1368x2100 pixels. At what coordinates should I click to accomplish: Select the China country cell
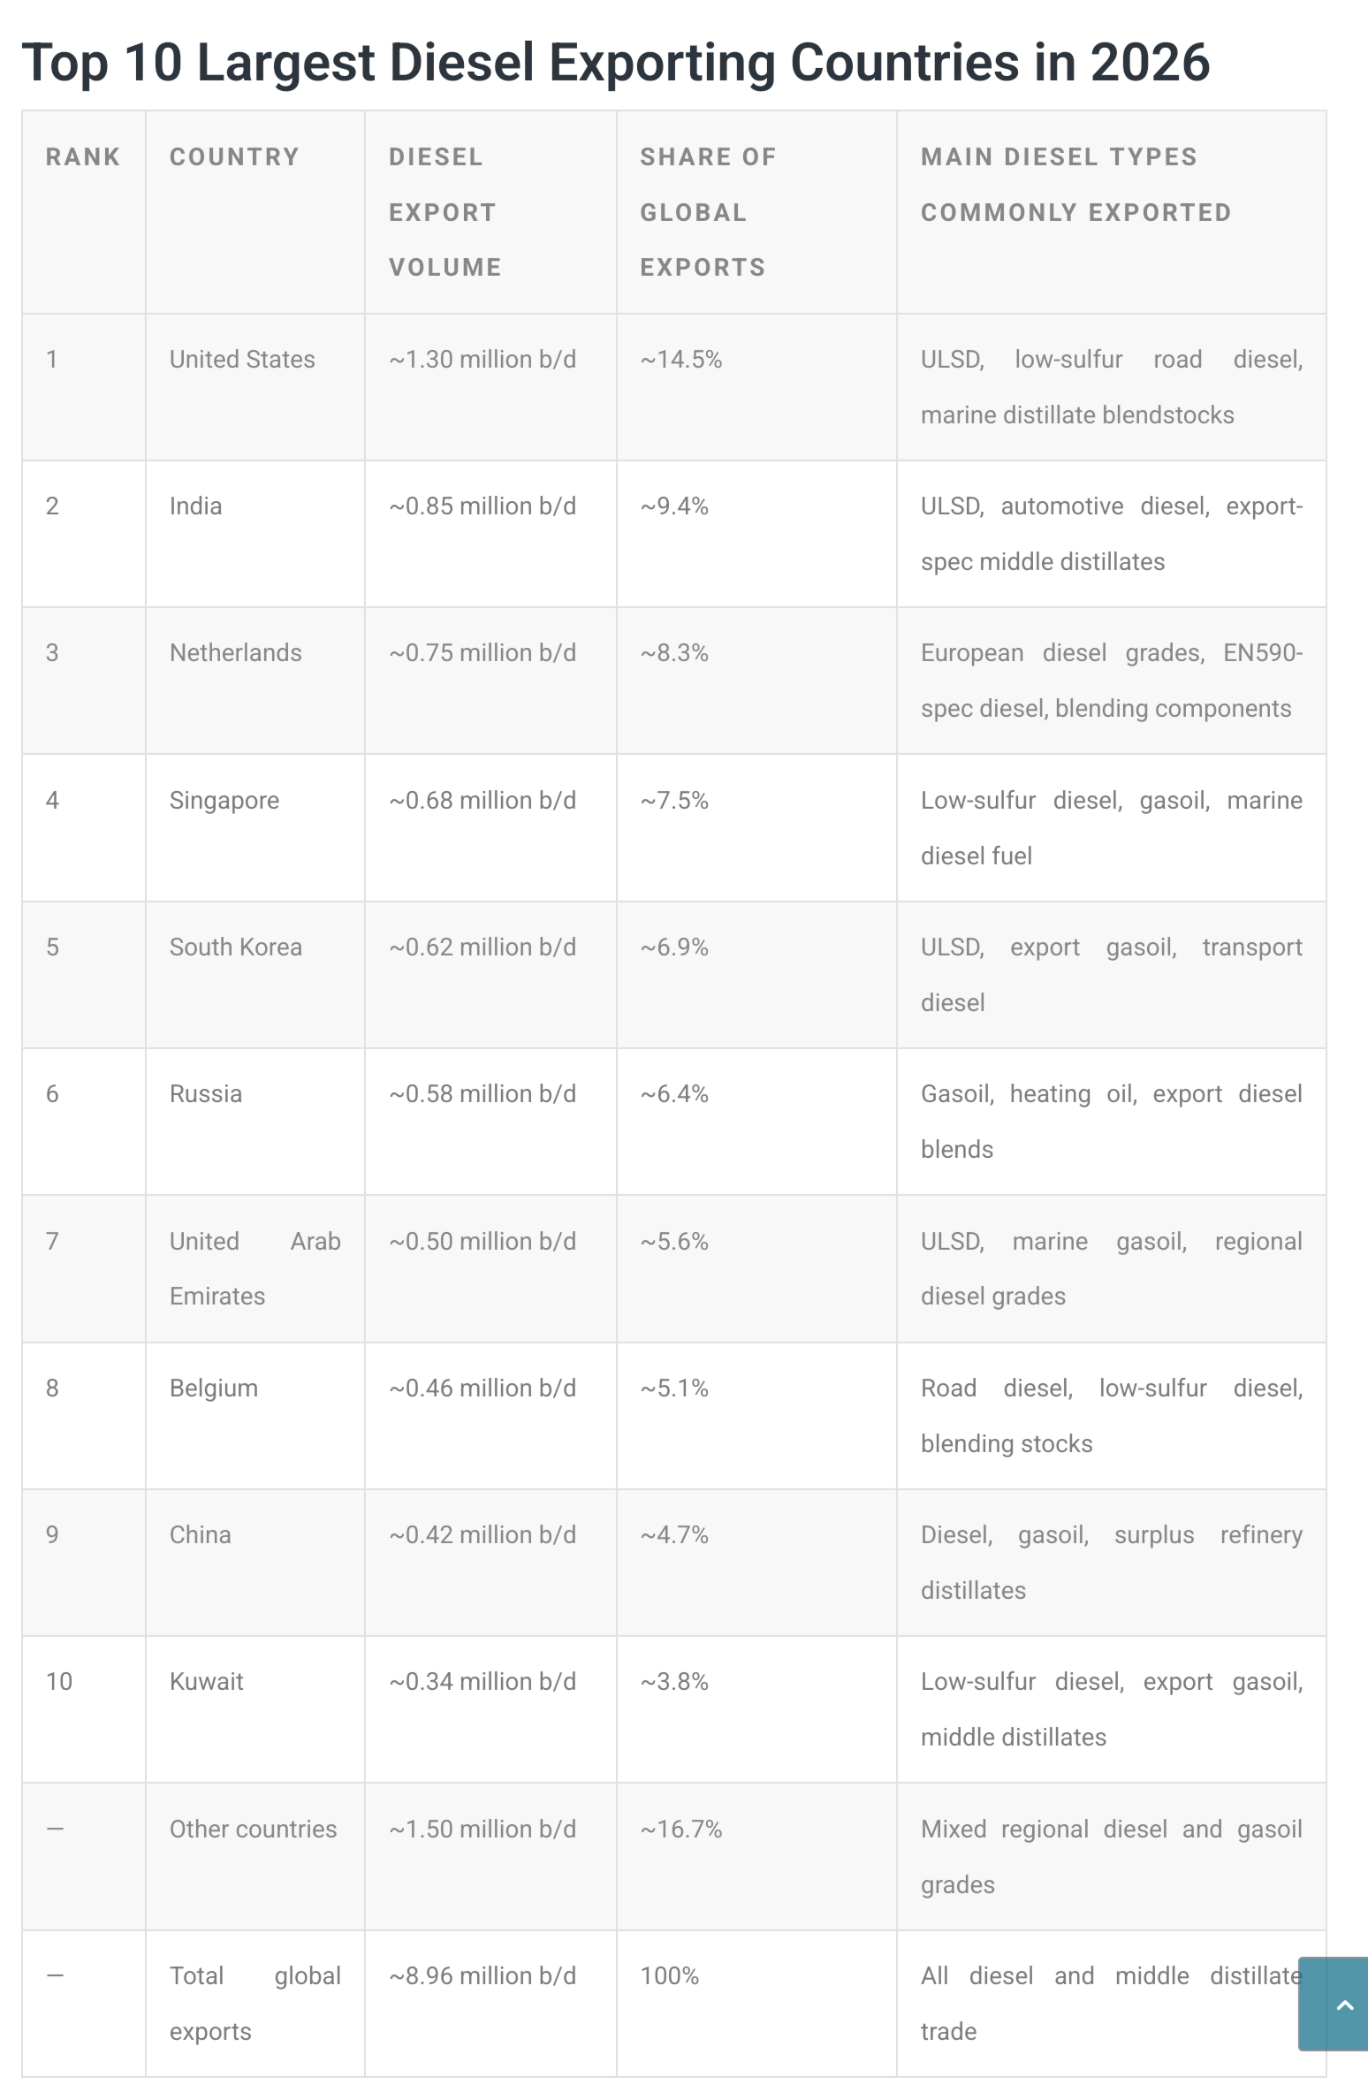(x=201, y=1535)
